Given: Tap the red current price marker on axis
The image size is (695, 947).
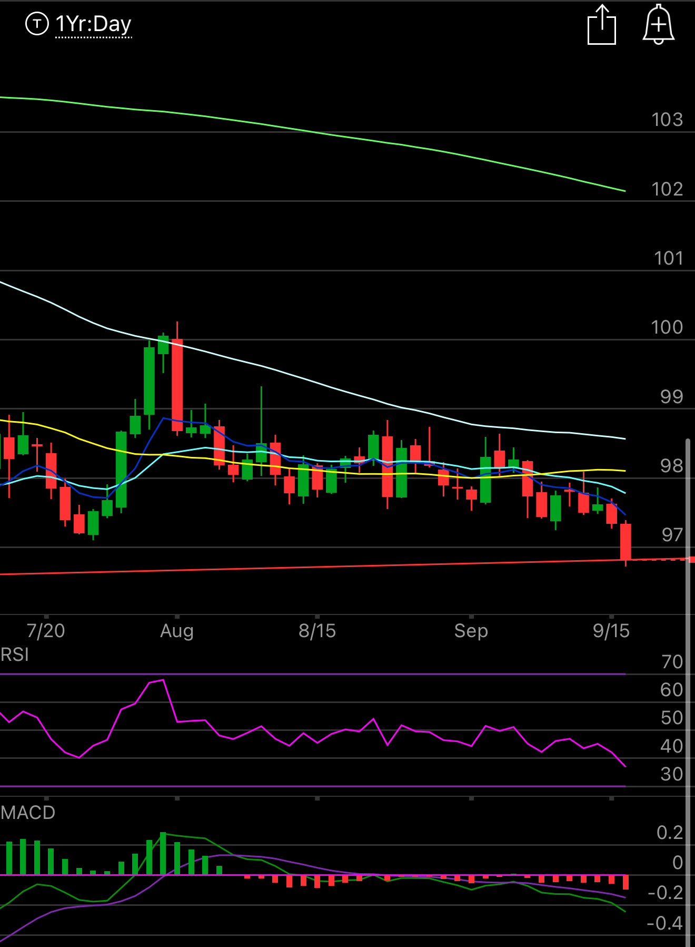Looking at the screenshot, I should [x=692, y=560].
